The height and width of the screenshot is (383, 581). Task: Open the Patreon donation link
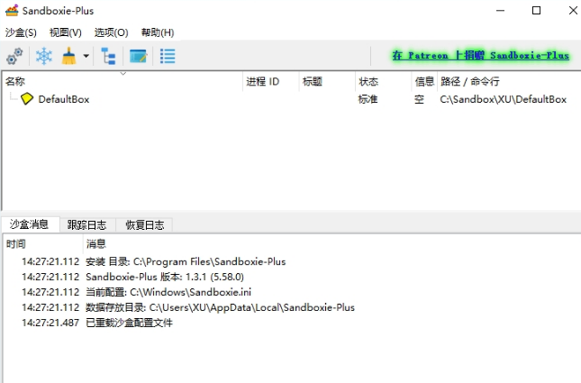[x=481, y=56]
